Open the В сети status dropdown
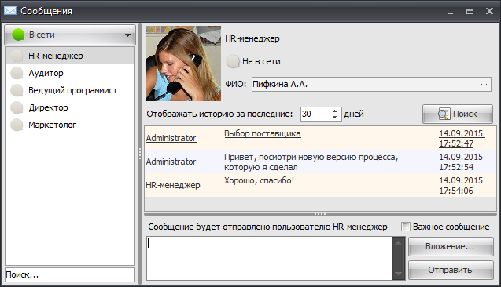This screenshot has width=501, height=287. point(70,35)
